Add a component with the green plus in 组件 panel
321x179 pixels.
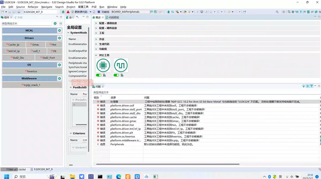coord(55,23)
